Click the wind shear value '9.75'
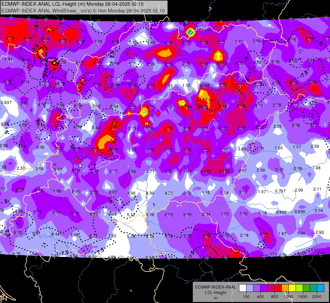The width and height of the screenshot is (330, 303). (16, 254)
